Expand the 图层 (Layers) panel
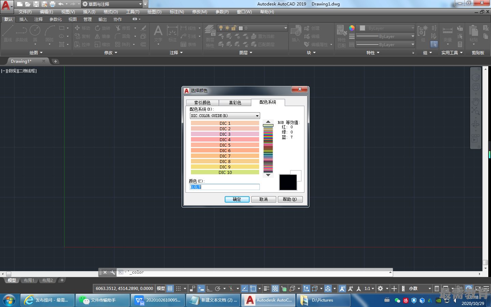The image size is (491, 307). (246, 53)
